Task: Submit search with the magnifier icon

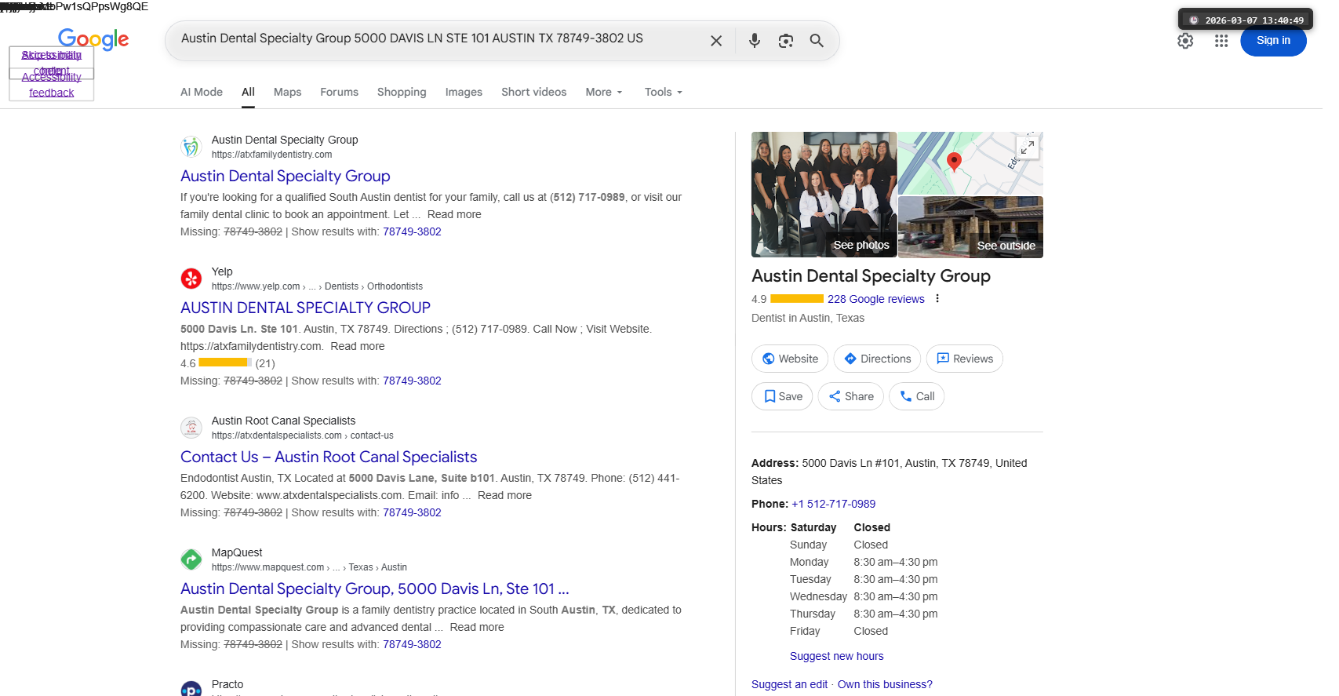Action: pos(817,41)
